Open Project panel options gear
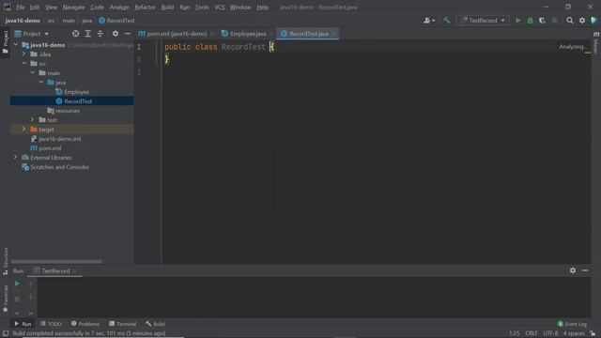This screenshot has width=601, height=338. tap(116, 34)
